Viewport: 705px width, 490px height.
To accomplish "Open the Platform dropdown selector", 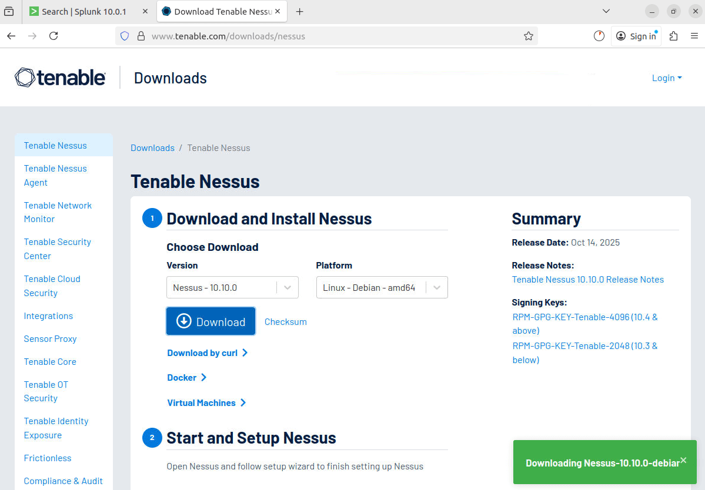I will (x=382, y=288).
